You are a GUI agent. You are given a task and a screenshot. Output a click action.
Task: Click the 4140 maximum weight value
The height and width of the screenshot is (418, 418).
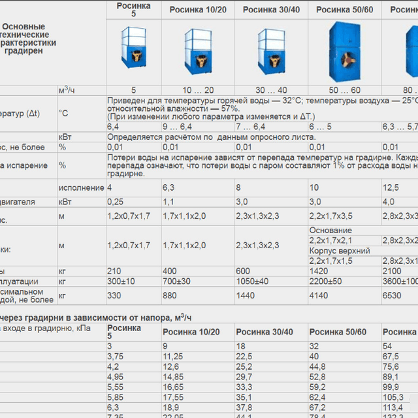click(319, 296)
